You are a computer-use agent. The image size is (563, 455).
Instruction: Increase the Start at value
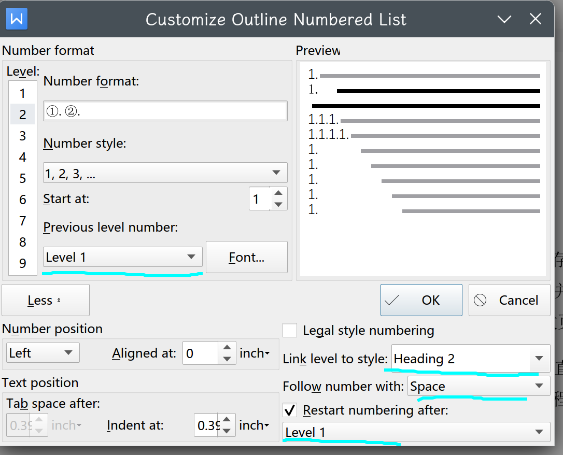coord(278,193)
